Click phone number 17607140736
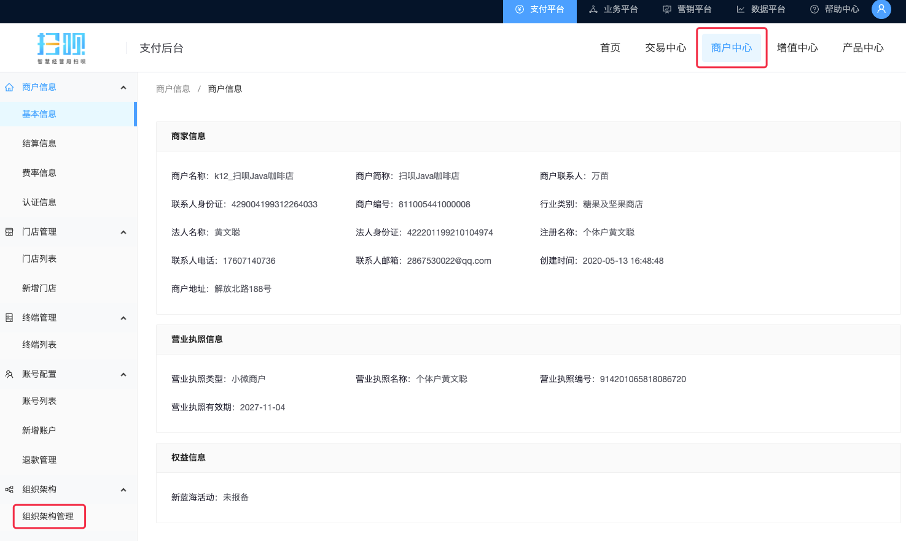The height and width of the screenshot is (541, 906). (249, 261)
